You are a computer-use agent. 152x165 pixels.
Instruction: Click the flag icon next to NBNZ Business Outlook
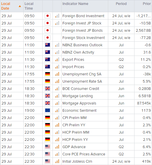[48, 45]
